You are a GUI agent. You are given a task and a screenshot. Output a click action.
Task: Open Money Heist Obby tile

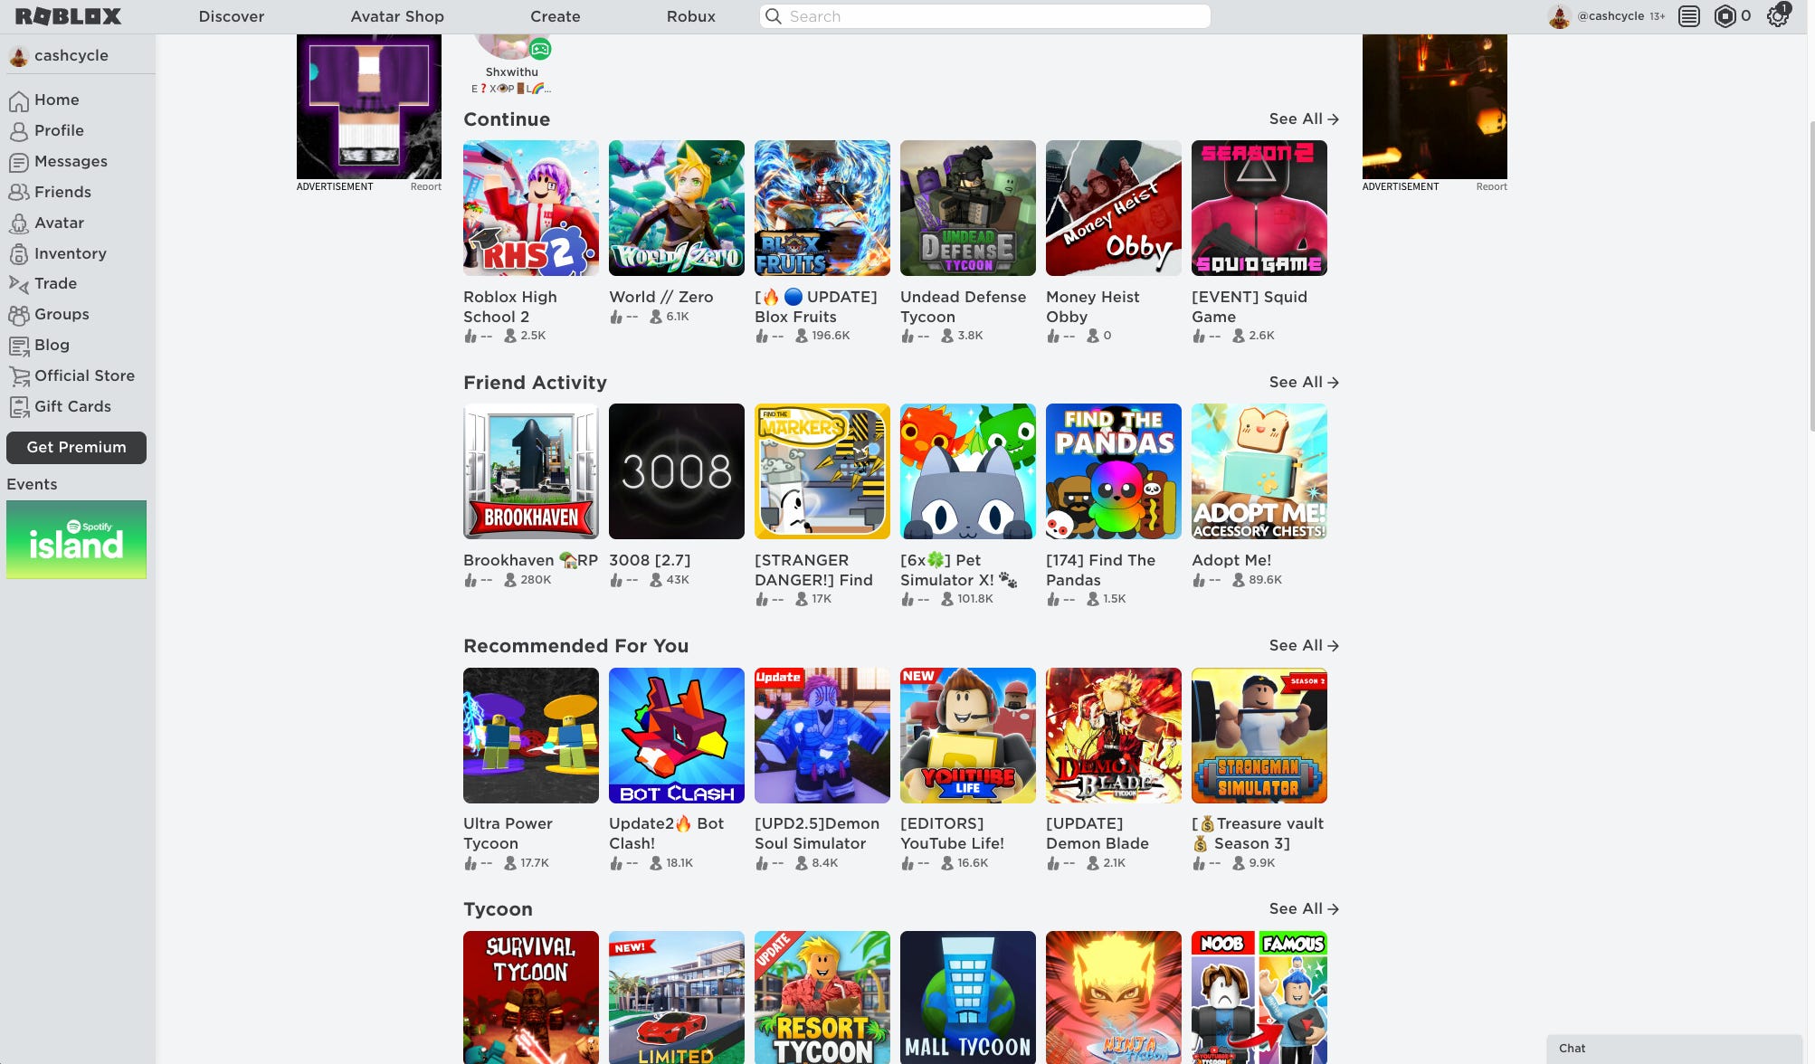click(x=1114, y=208)
